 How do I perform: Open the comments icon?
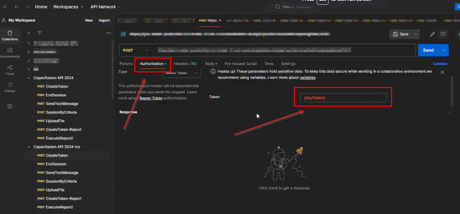pos(443,34)
